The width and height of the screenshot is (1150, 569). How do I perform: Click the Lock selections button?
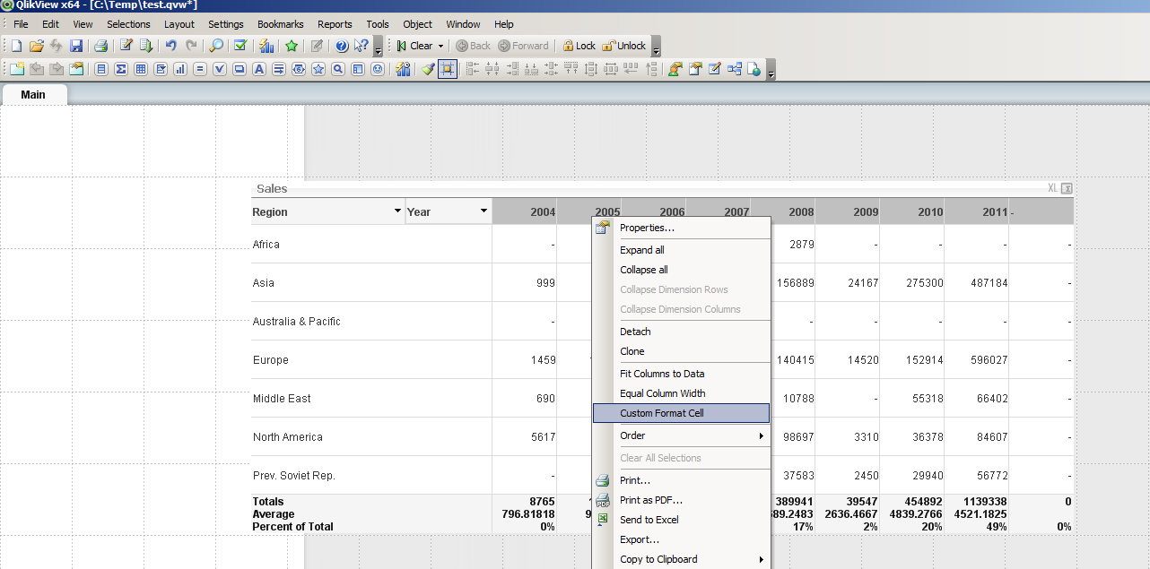coord(579,46)
